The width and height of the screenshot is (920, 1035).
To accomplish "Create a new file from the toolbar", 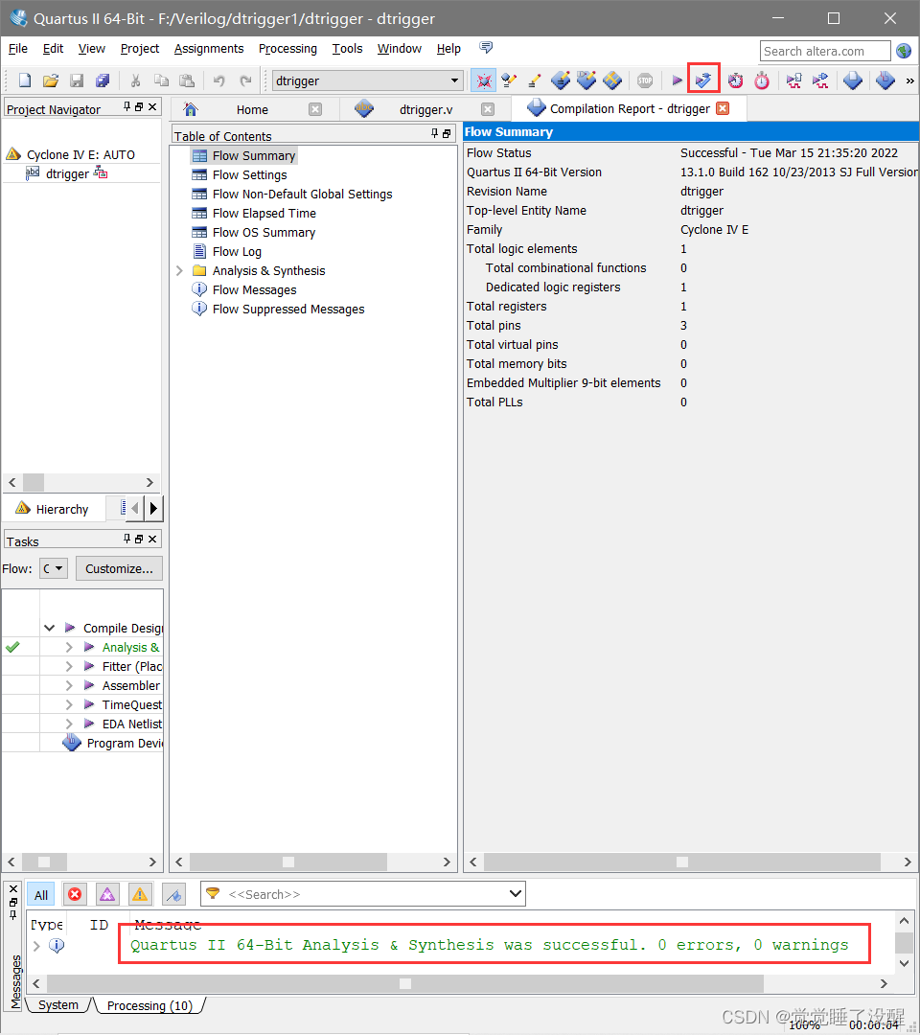I will (24, 80).
